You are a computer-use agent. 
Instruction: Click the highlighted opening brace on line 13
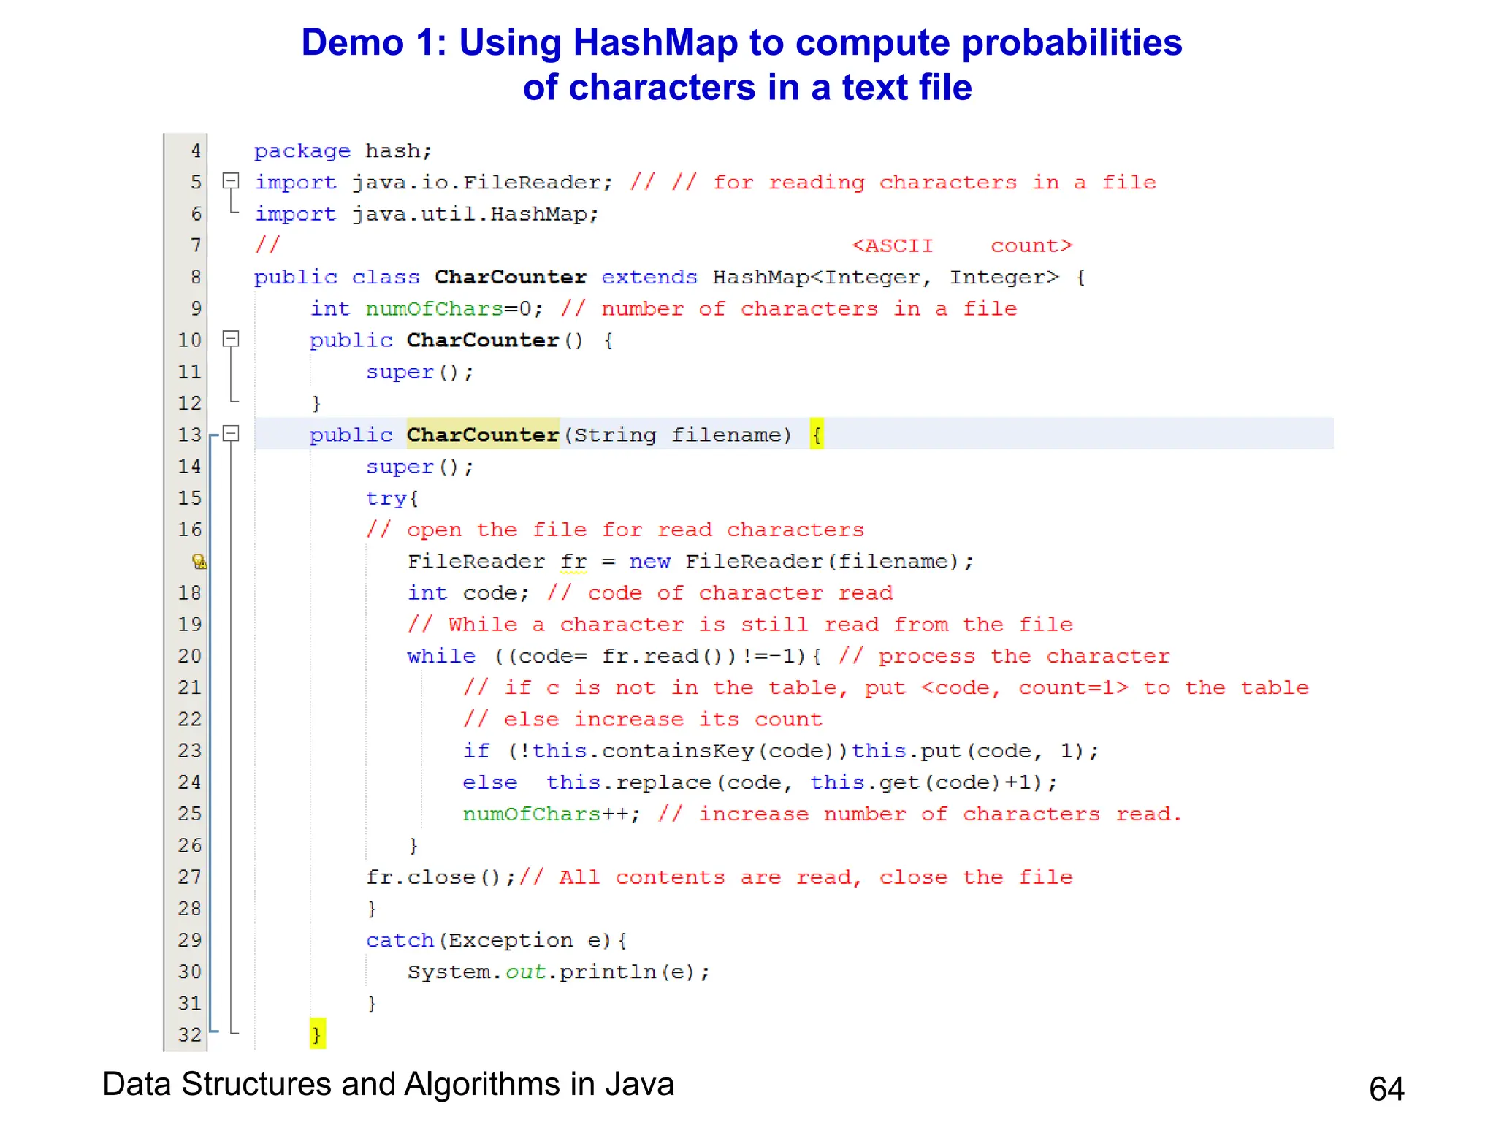click(x=817, y=435)
